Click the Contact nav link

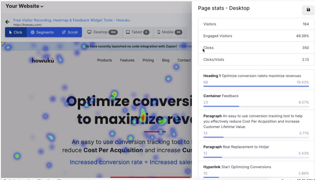pyautogui.click(x=184, y=60)
